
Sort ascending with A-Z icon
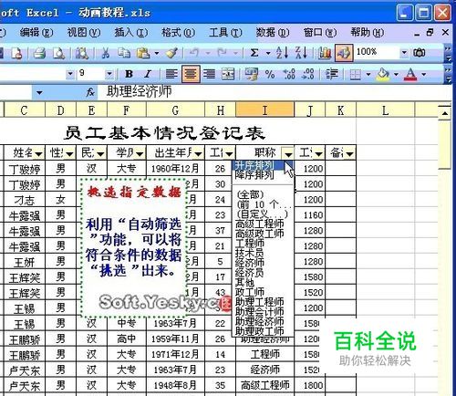tap(282, 53)
